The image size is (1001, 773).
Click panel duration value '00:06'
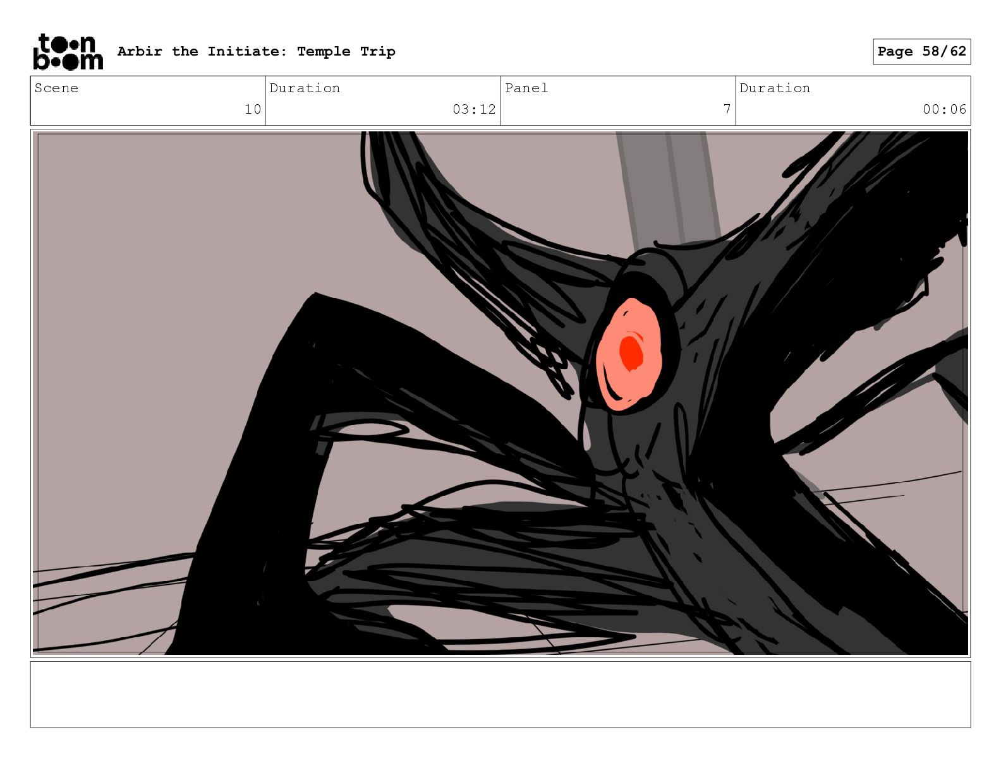[944, 109]
